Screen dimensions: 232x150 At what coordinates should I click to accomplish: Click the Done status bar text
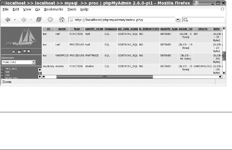(x=7, y=82)
